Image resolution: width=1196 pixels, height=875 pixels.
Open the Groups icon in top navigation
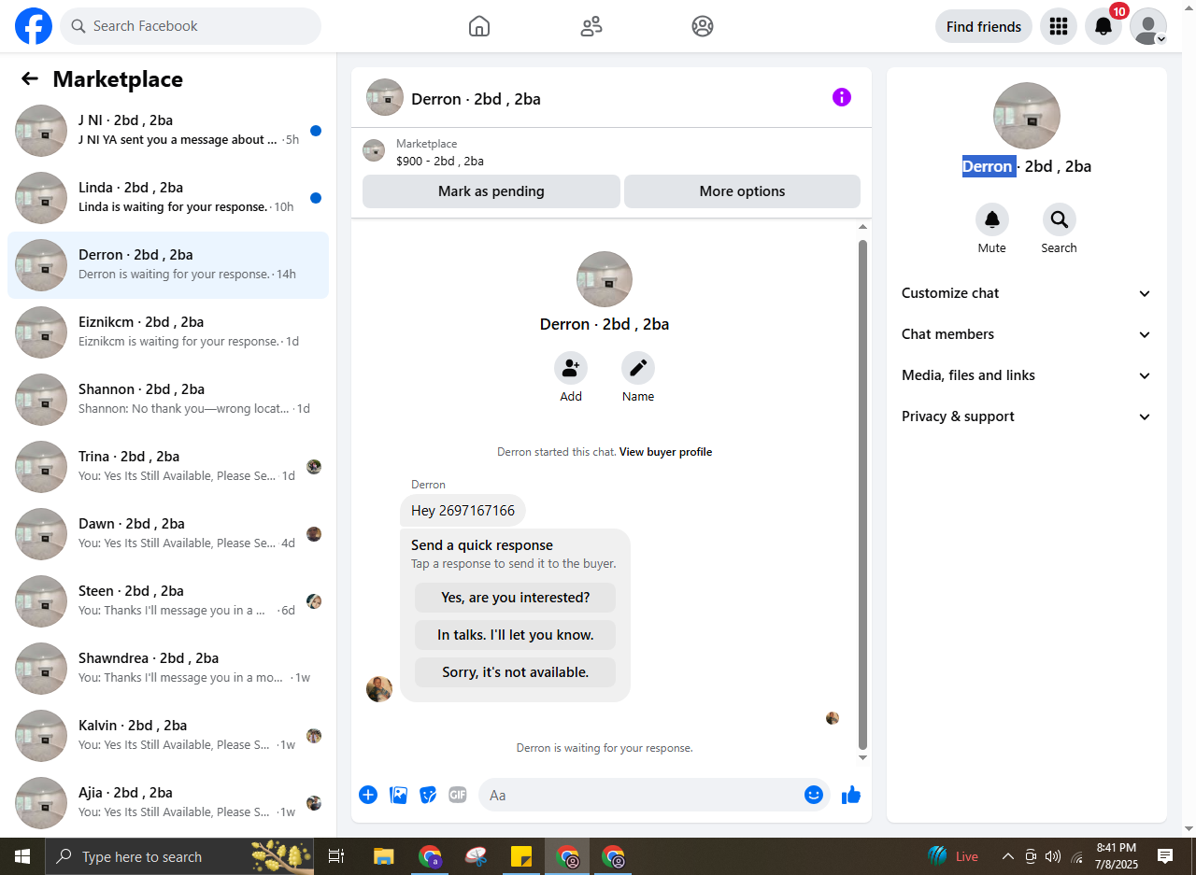tap(703, 26)
